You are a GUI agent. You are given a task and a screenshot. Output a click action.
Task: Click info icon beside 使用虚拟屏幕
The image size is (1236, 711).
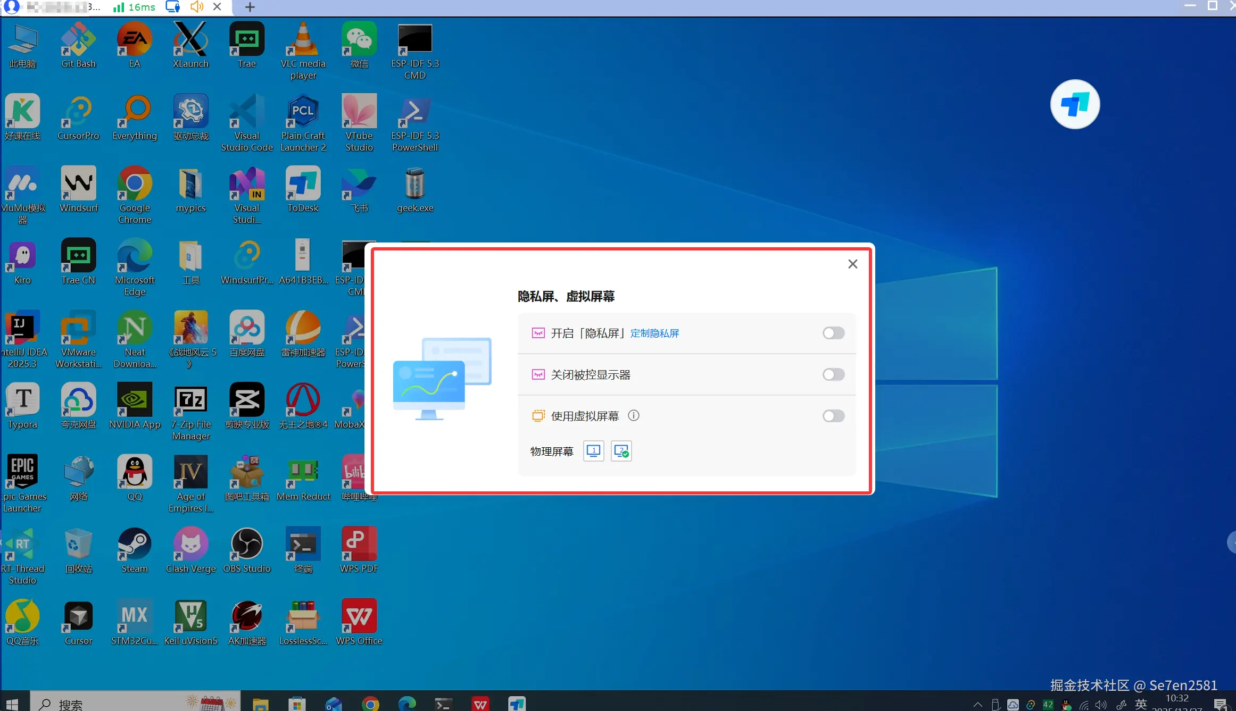click(x=633, y=415)
